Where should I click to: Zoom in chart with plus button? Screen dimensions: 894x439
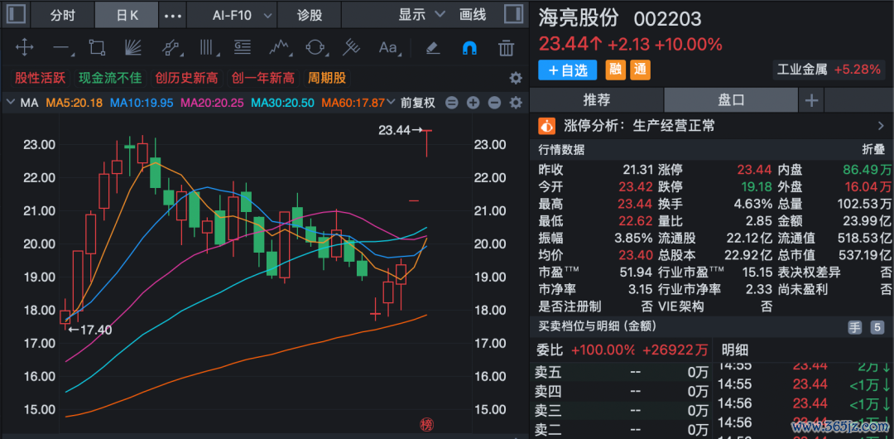tap(473, 103)
